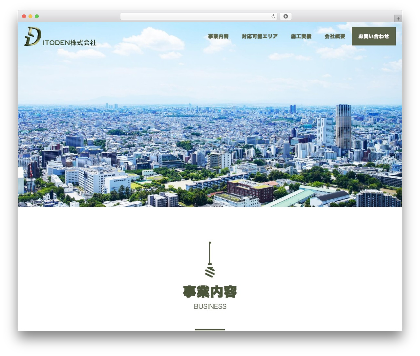Click the BUSINESS subtitle text
This screenshot has width=420, height=356.
point(210,306)
